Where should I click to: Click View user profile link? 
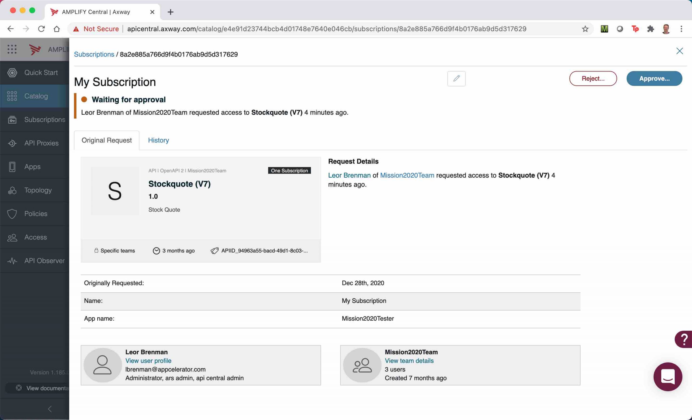(148, 361)
